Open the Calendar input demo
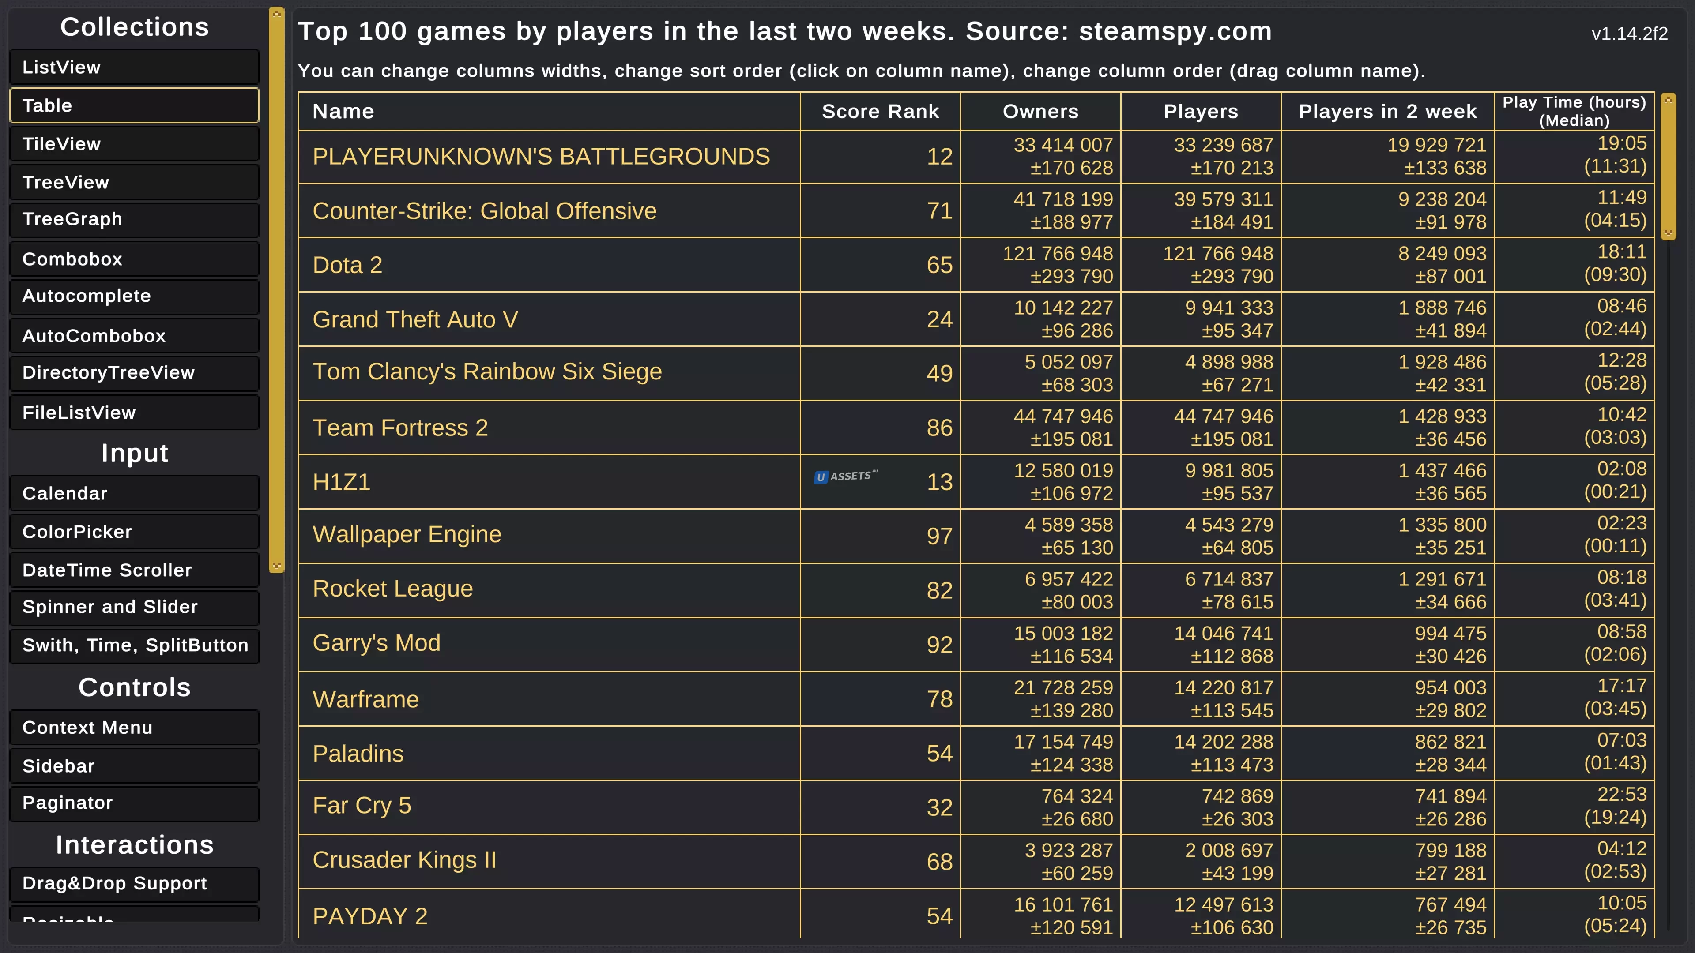The height and width of the screenshot is (953, 1695). click(x=134, y=493)
